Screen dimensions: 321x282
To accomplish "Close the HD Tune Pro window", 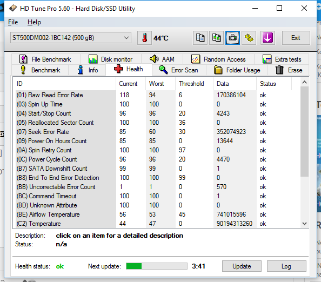I will (x=304, y=9).
